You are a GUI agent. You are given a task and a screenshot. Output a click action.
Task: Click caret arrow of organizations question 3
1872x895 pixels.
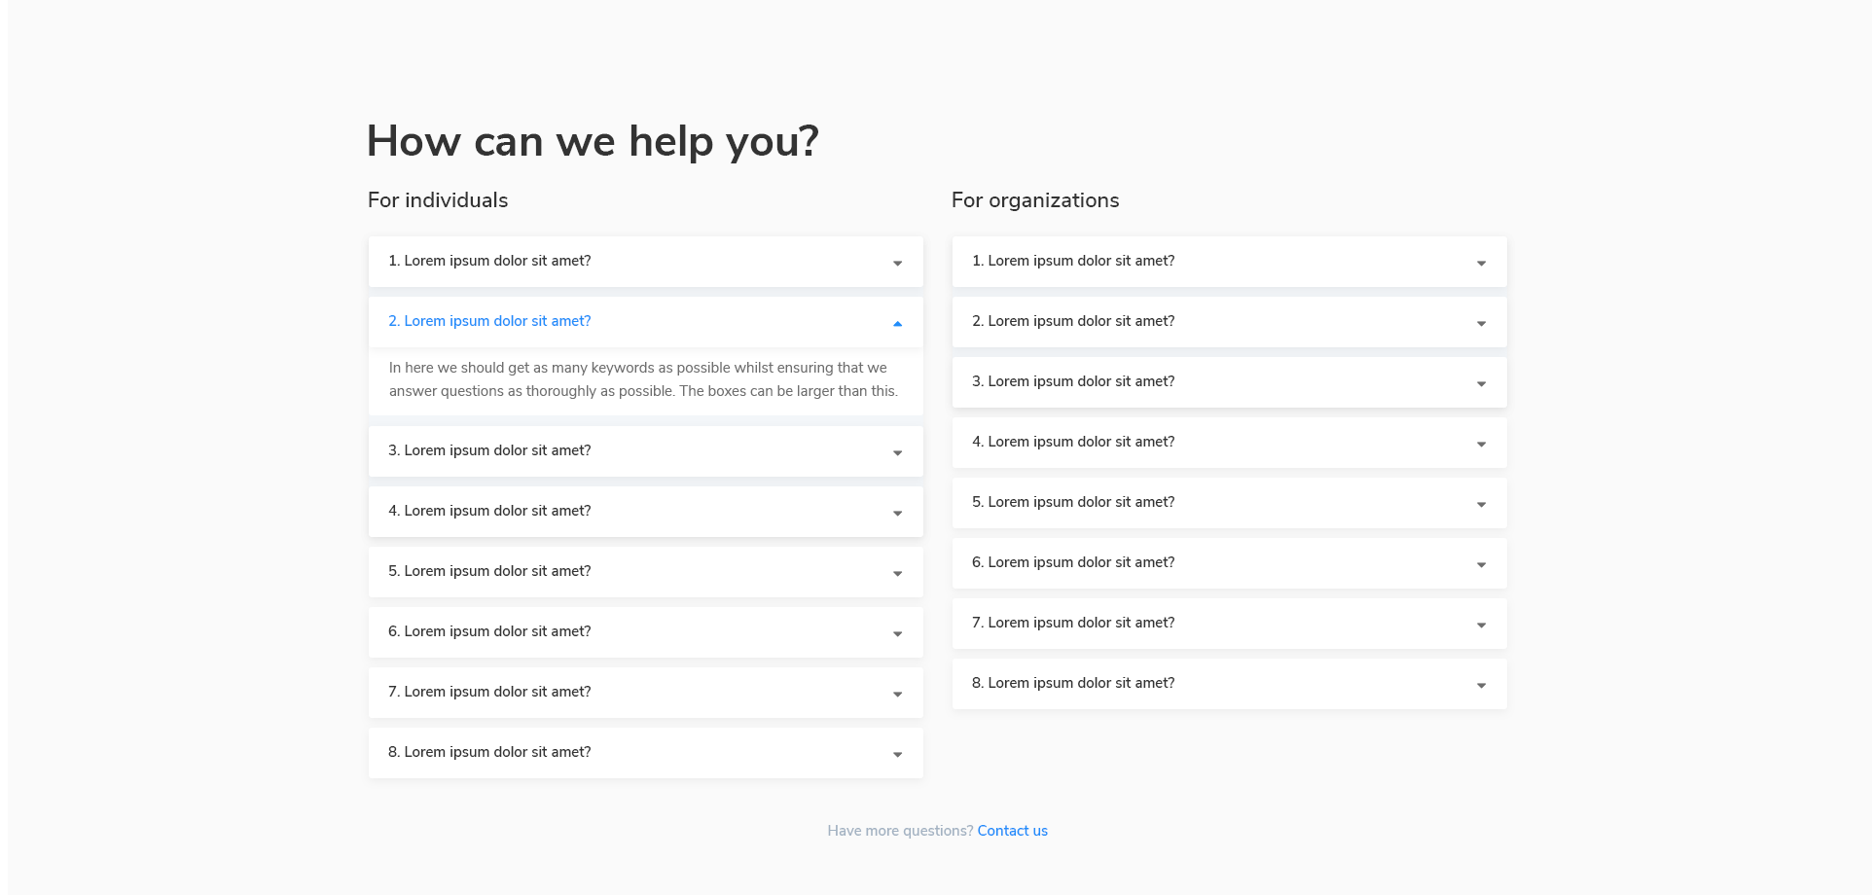point(1481,384)
